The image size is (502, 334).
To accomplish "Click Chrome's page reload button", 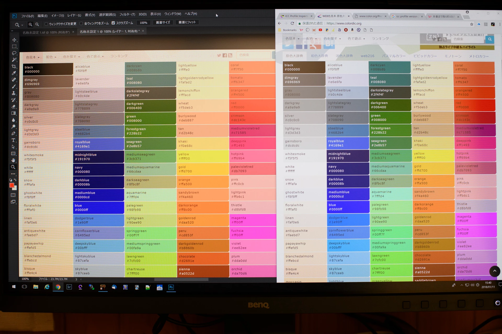I will coord(292,23).
